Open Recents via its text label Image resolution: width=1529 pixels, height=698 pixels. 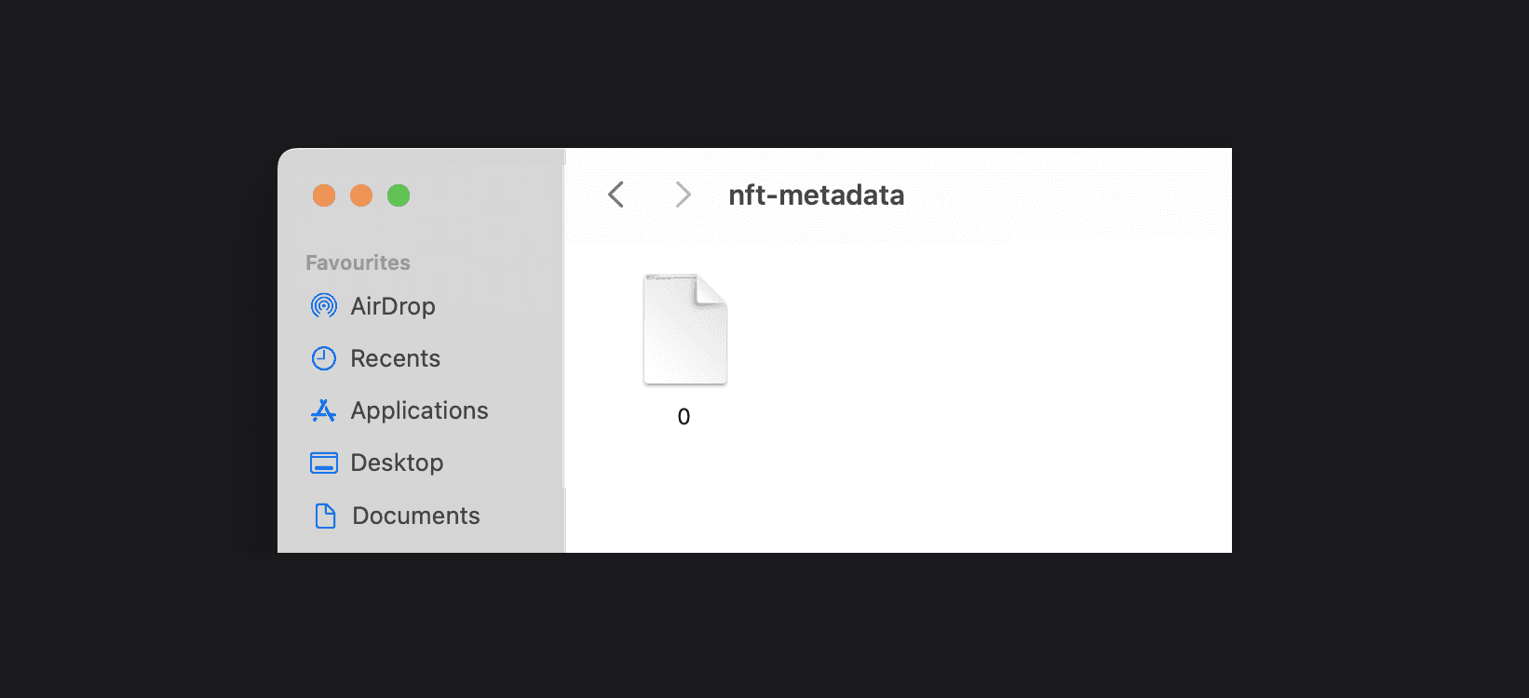(x=395, y=358)
